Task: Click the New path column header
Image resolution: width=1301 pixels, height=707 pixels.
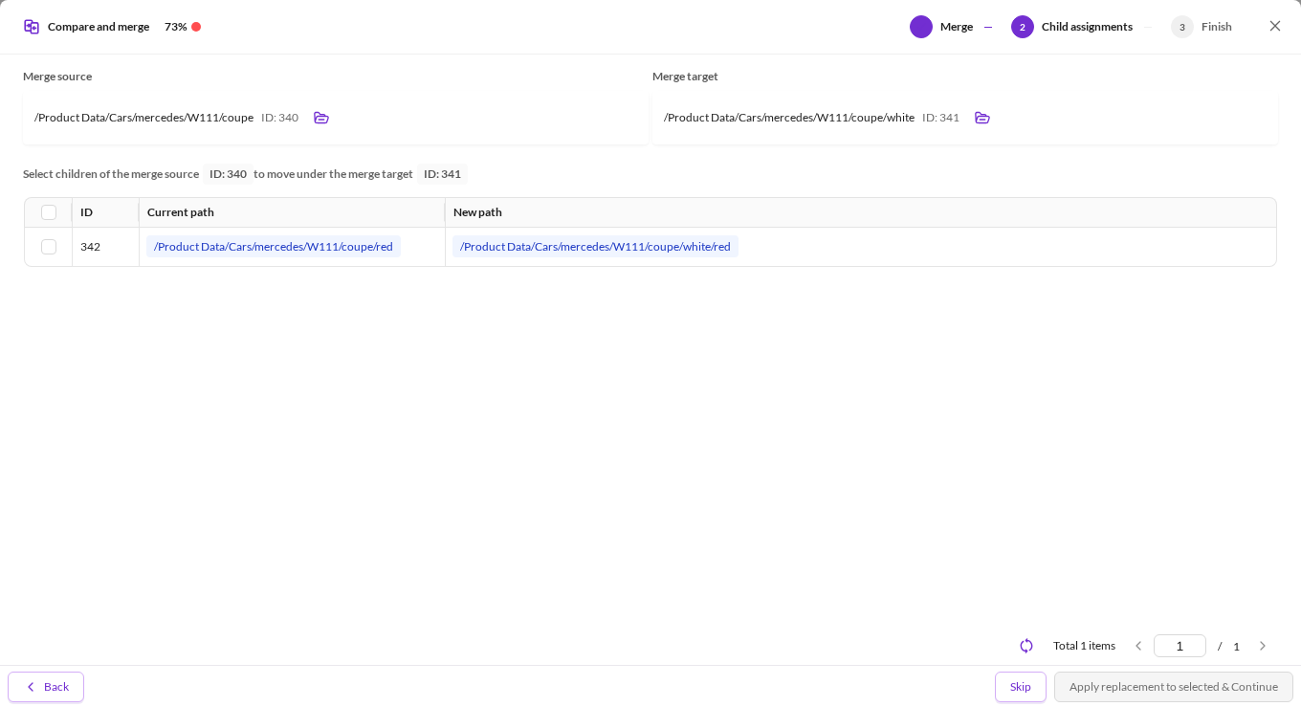Action: (x=861, y=212)
